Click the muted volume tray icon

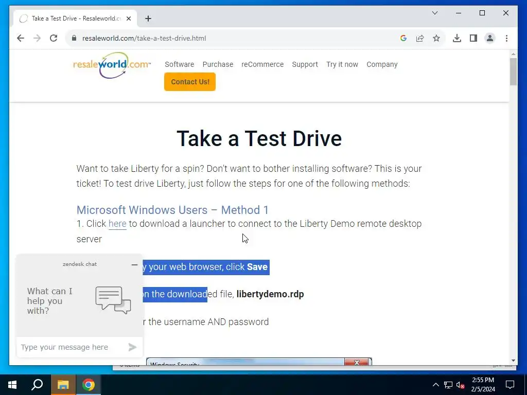(x=461, y=385)
